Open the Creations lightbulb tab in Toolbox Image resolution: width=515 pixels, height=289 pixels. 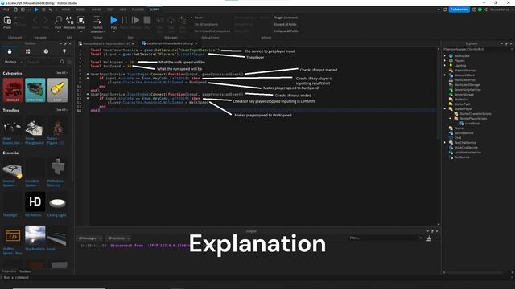pyautogui.click(x=64, y=51)
